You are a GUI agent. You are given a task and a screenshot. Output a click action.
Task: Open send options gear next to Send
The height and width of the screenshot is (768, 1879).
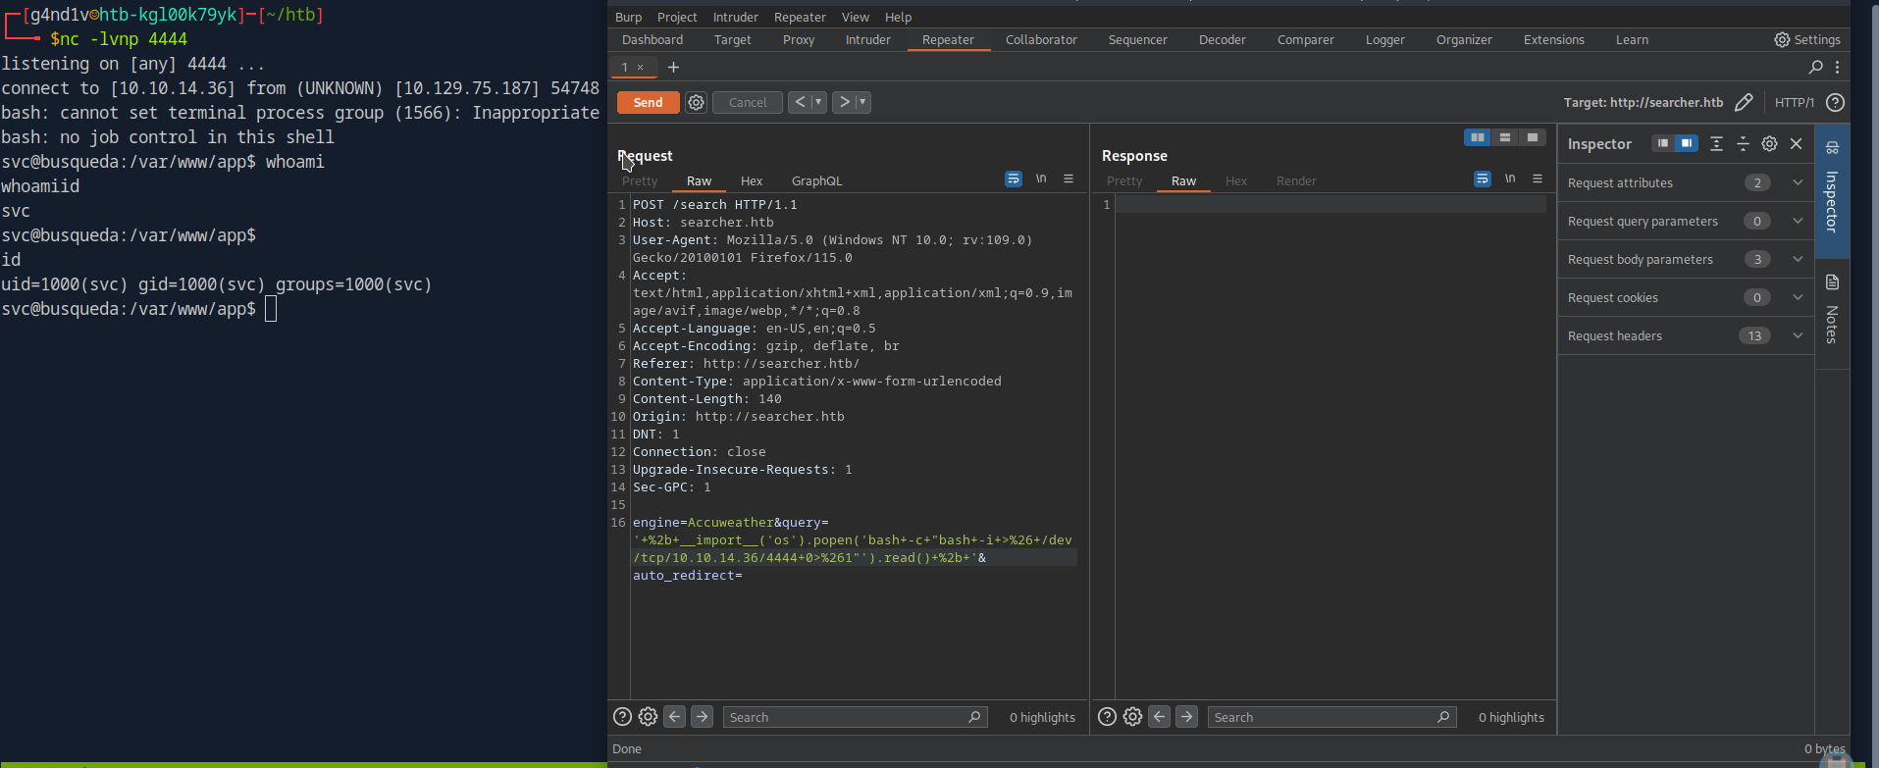click(696, 102)
